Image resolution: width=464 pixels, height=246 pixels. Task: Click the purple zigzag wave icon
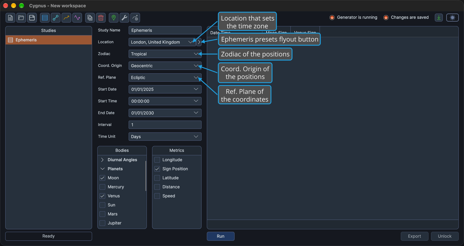[x=77, y=18]
